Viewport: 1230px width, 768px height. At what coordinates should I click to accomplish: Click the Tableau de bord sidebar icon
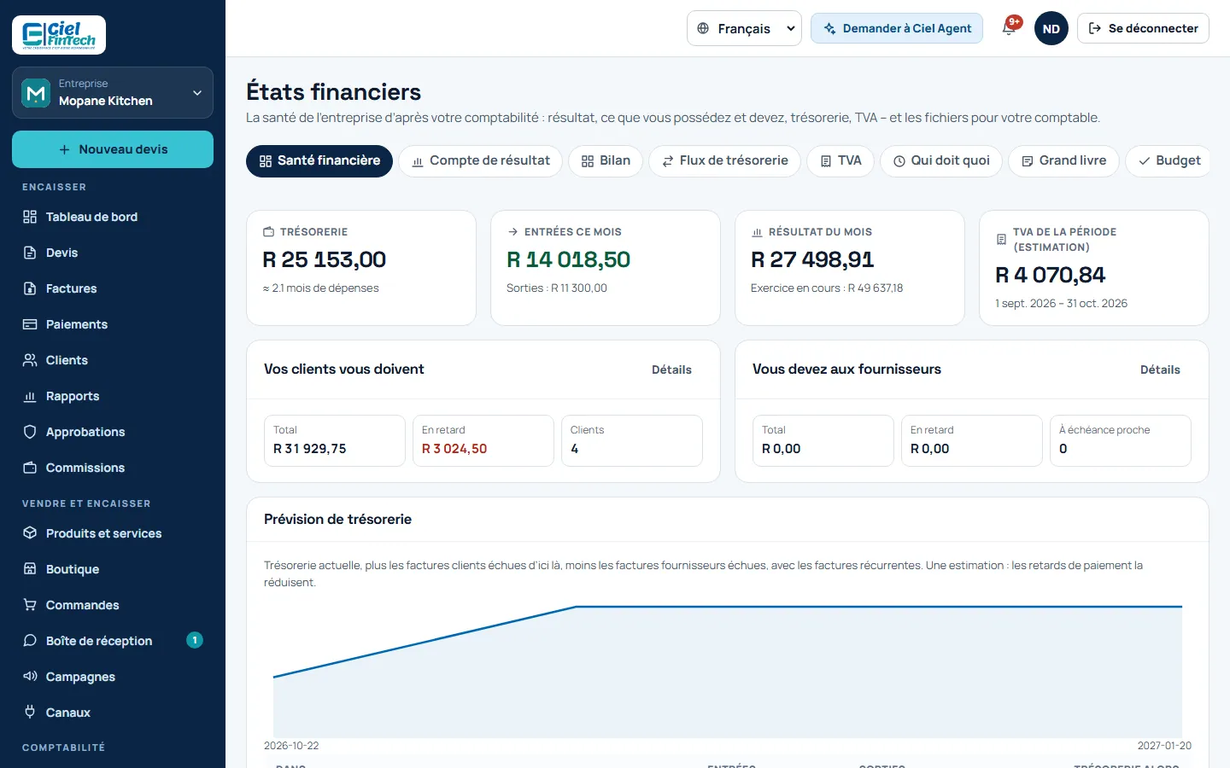pyautogui.click(x=30, y=217)
